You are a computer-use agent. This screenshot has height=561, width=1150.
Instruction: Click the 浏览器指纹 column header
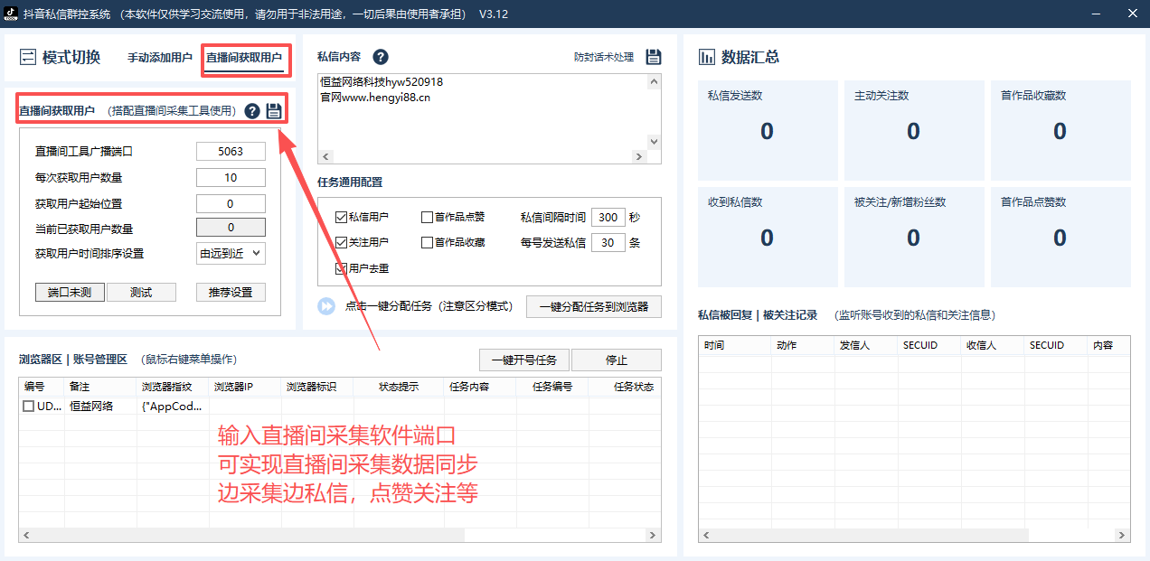coord(173,387)
